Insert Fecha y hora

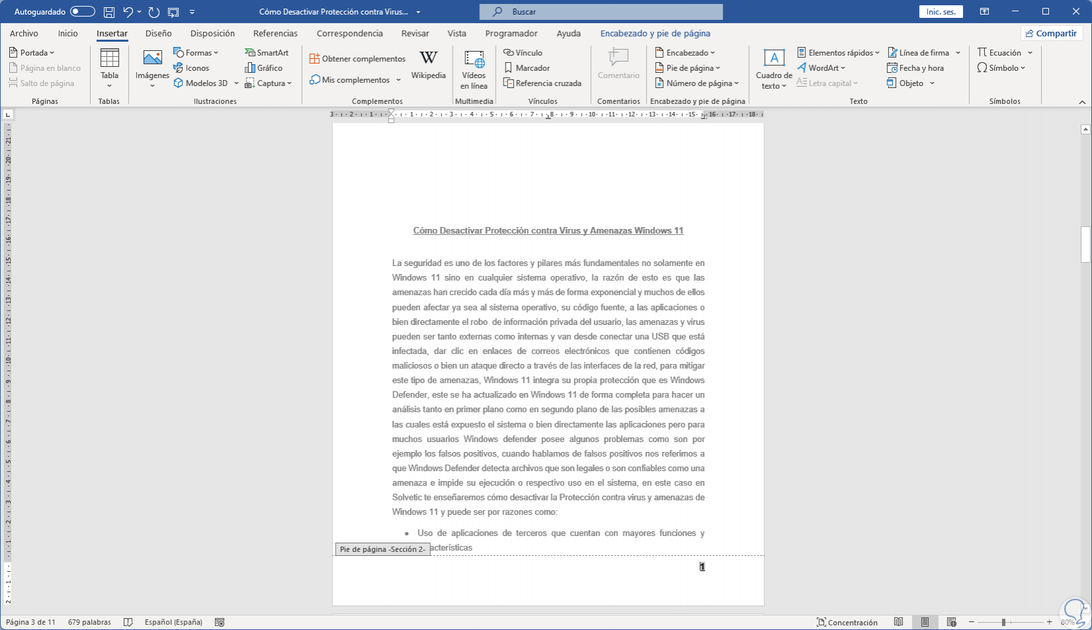coord(915,68)
